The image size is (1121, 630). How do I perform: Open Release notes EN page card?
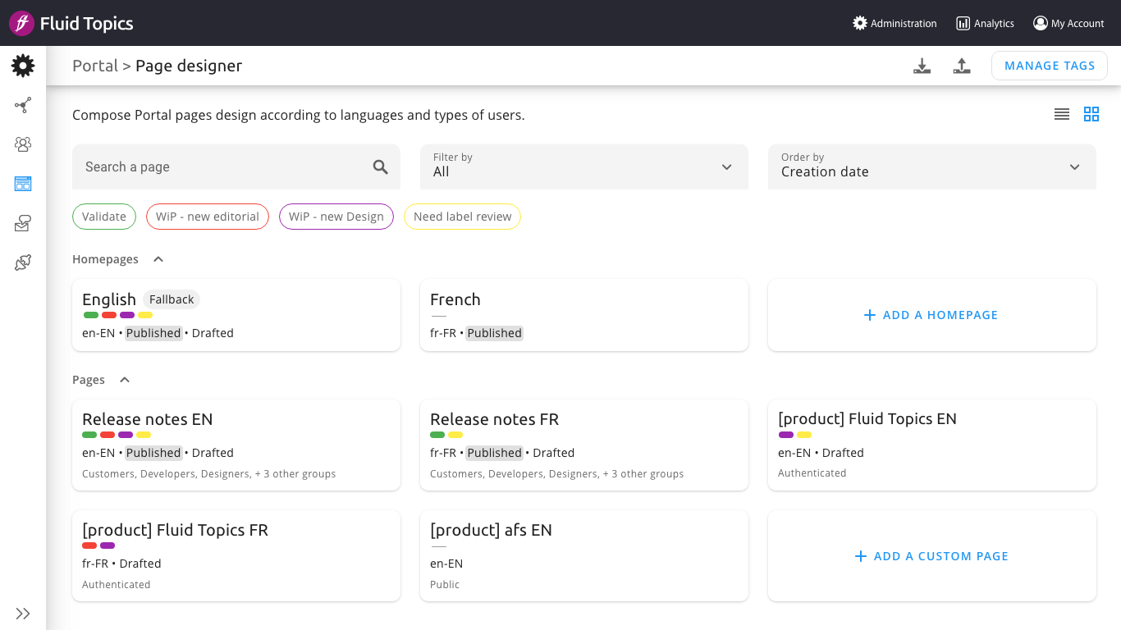(x=236, y=445)
